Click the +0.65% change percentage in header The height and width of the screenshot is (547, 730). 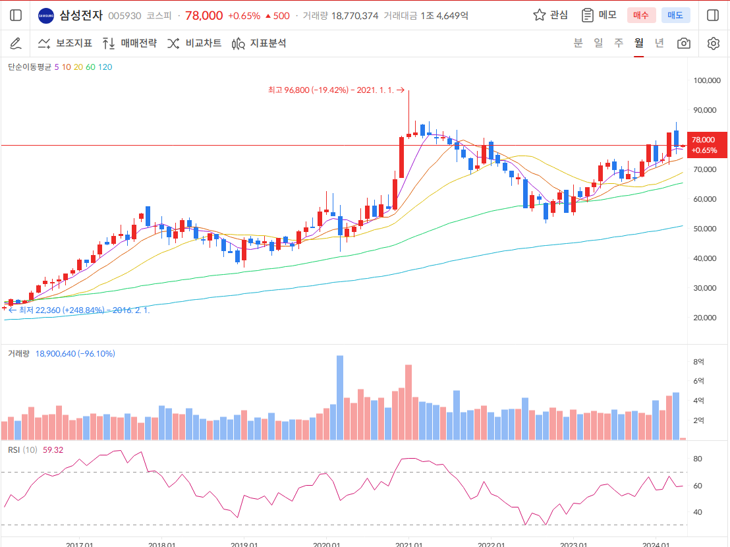pyautogui.click(x=244, y=16)
